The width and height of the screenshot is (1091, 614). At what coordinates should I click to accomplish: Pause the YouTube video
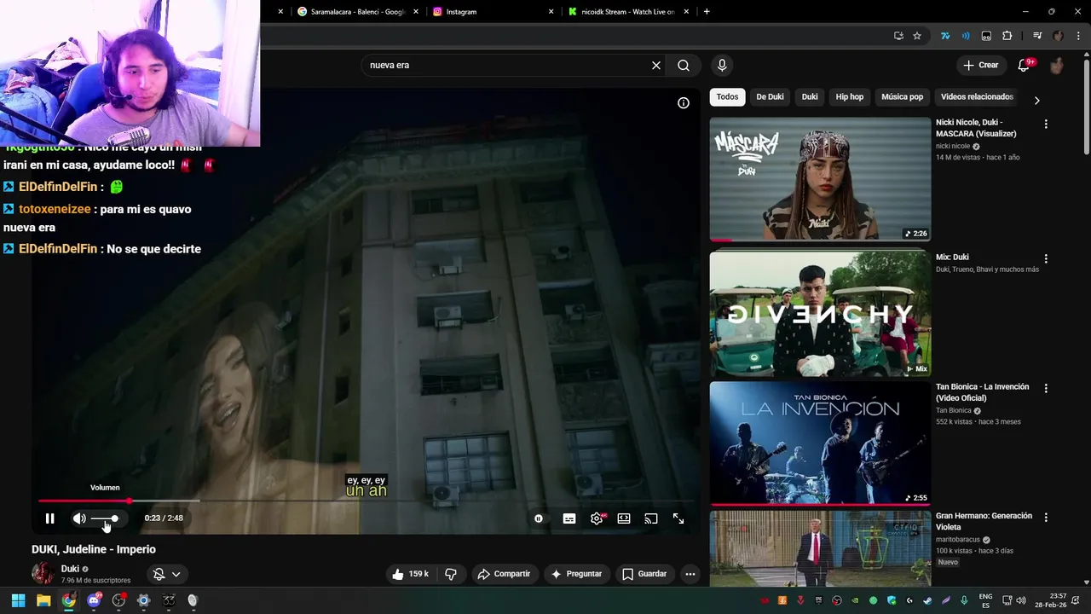[49, 518]
